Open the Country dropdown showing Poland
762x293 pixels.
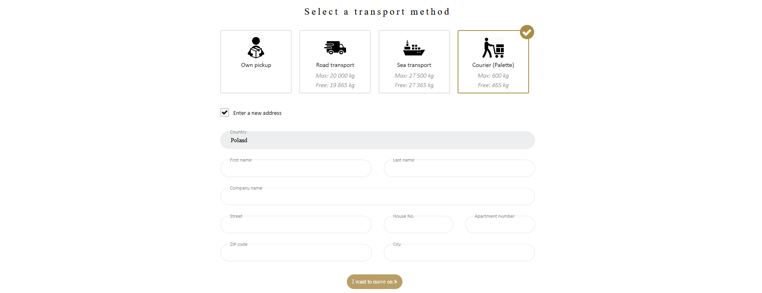click(x=377, y=140)
